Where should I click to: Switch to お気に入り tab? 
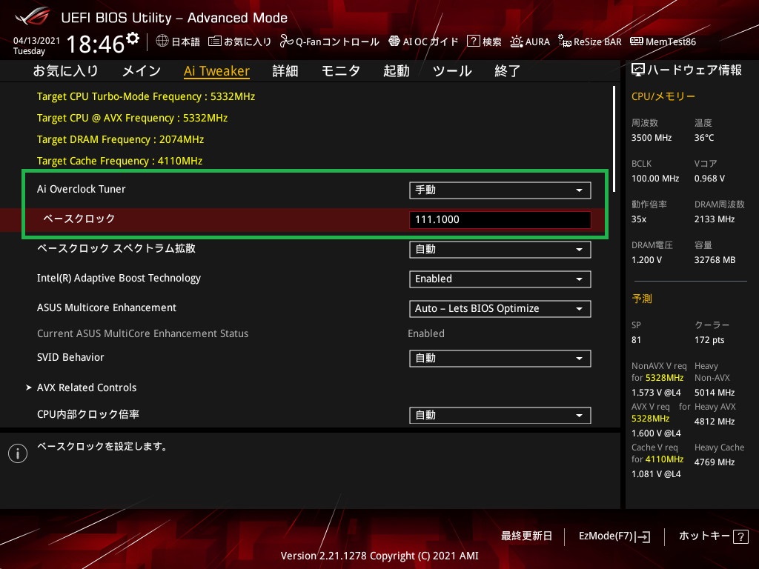[x=65, y=71]
